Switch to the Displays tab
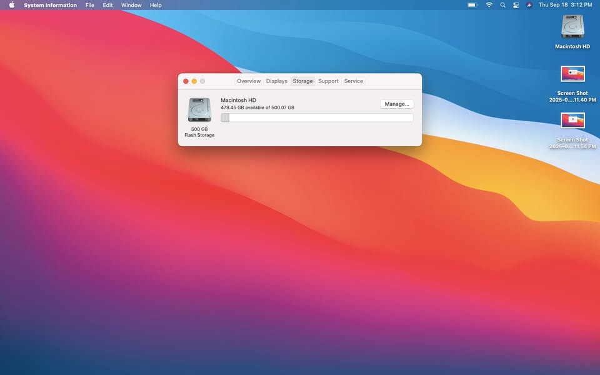Screen dimensions: 600x375 coord(276,81)
